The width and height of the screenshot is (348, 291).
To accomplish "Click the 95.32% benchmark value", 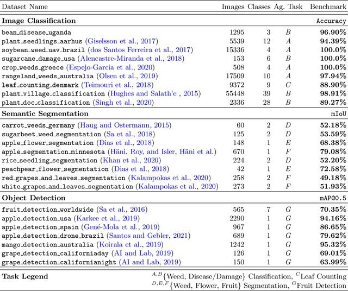I will (x=333, y=244).
